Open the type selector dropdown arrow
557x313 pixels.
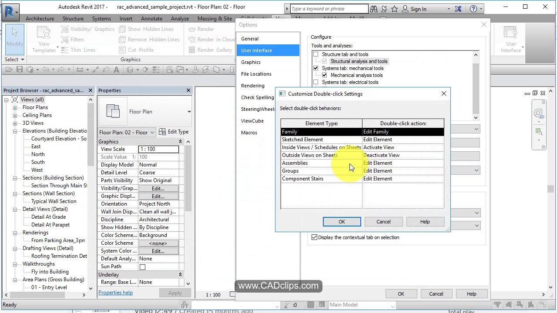pyautogui.click(x=189, y=112)
